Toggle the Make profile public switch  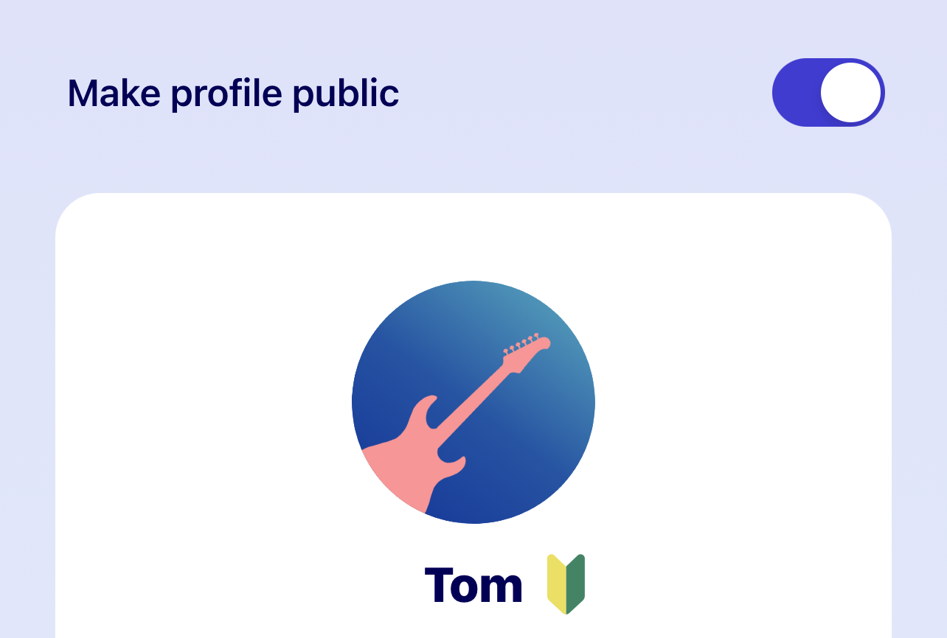click(x=828, y=93)
